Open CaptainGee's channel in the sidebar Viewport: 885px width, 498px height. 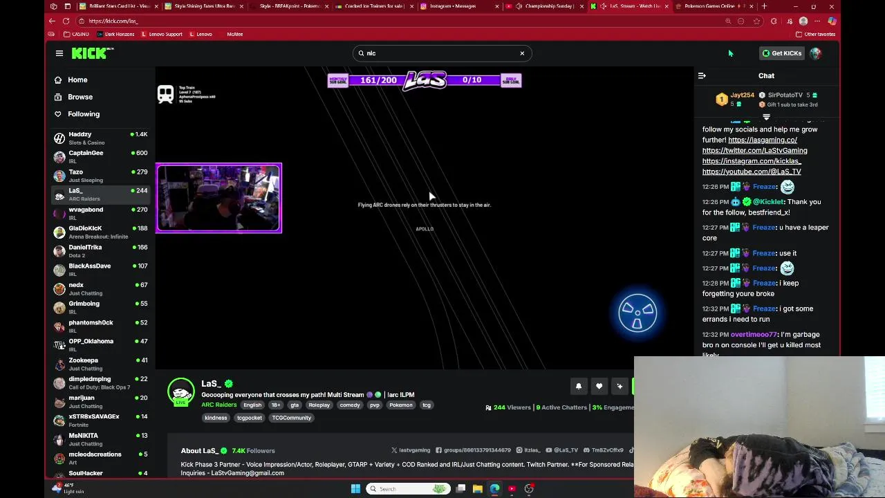(101, 157)
